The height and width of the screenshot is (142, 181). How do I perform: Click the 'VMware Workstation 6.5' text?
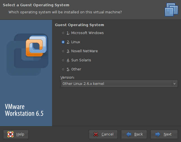pyautogui.click(x=24, y=110)
